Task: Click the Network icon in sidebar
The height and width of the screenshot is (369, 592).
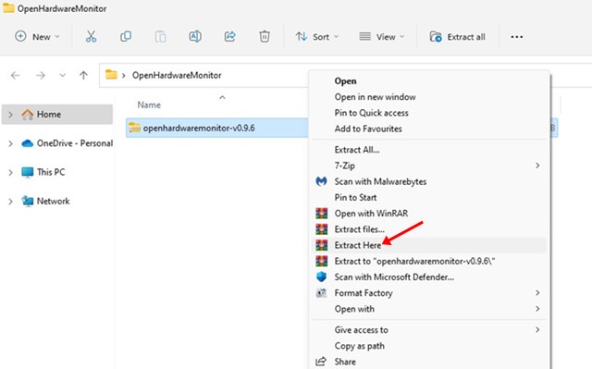Action: pyautogui.click(x=27, y=201)
